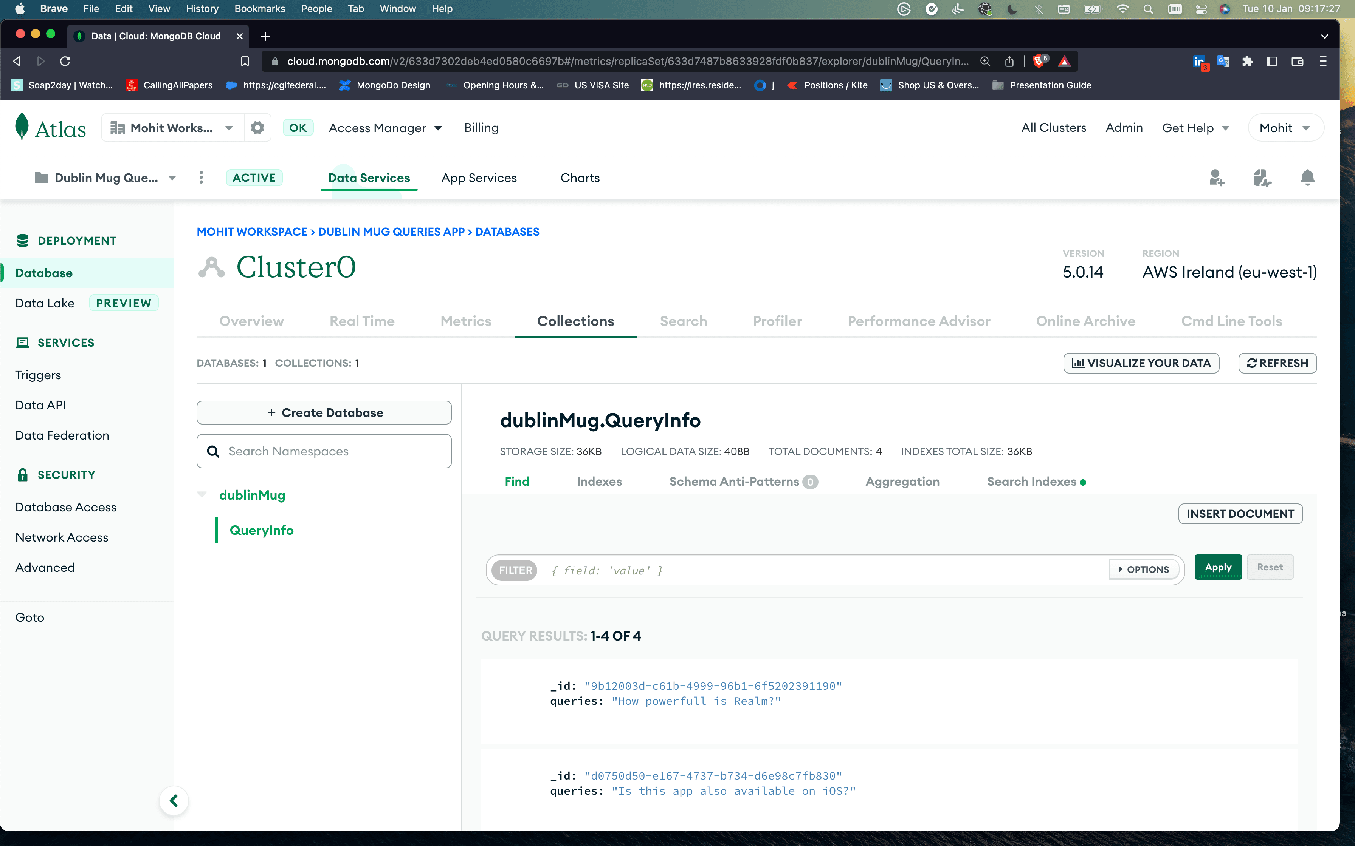Screen dimensions: 1355x846
Task: Open Search Indexes tab
Action: point(1036,481)
